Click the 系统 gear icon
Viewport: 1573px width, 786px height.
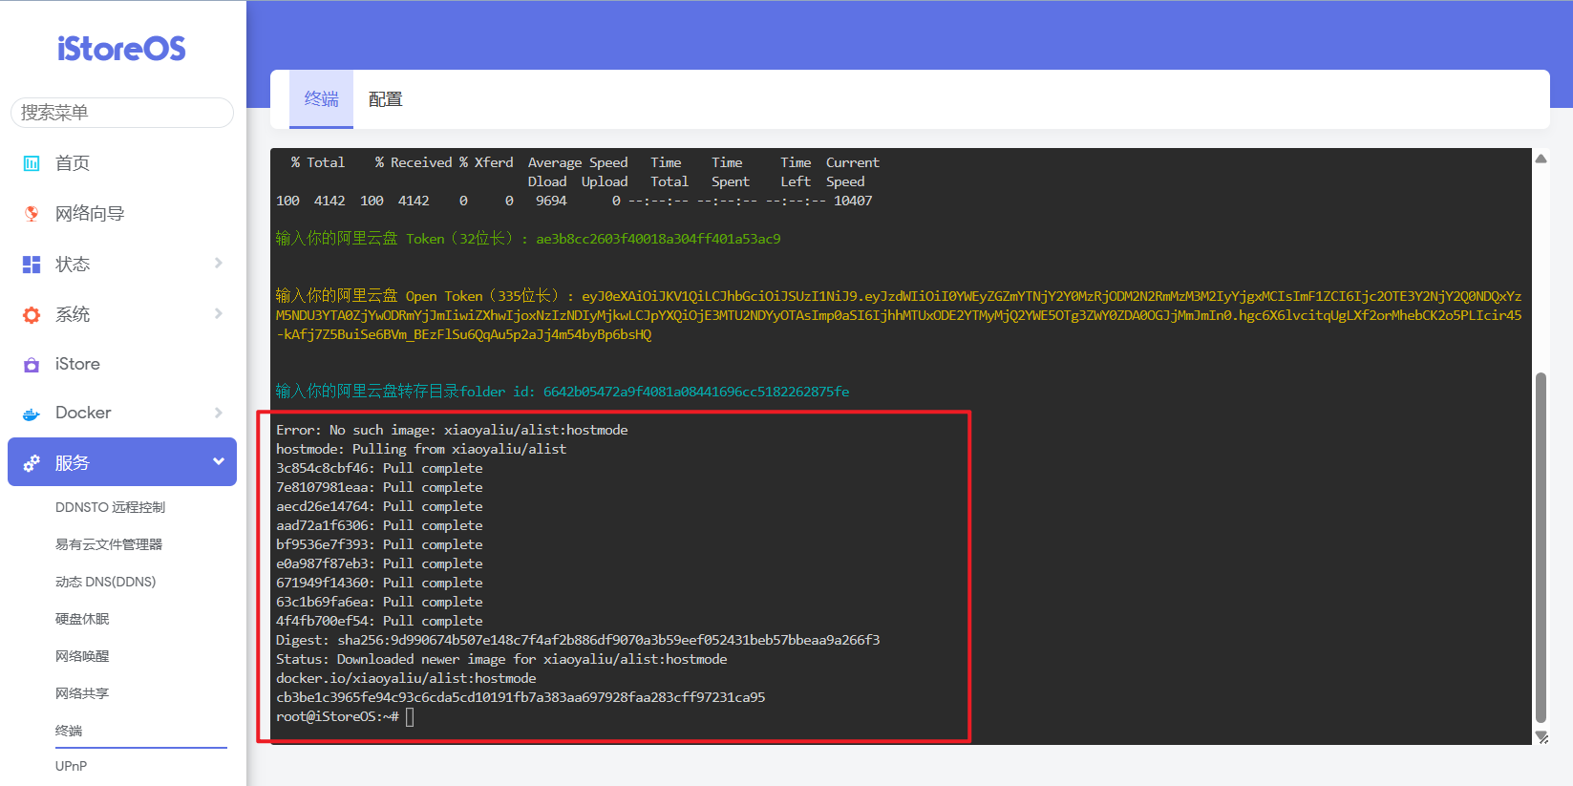coord(32,315)
